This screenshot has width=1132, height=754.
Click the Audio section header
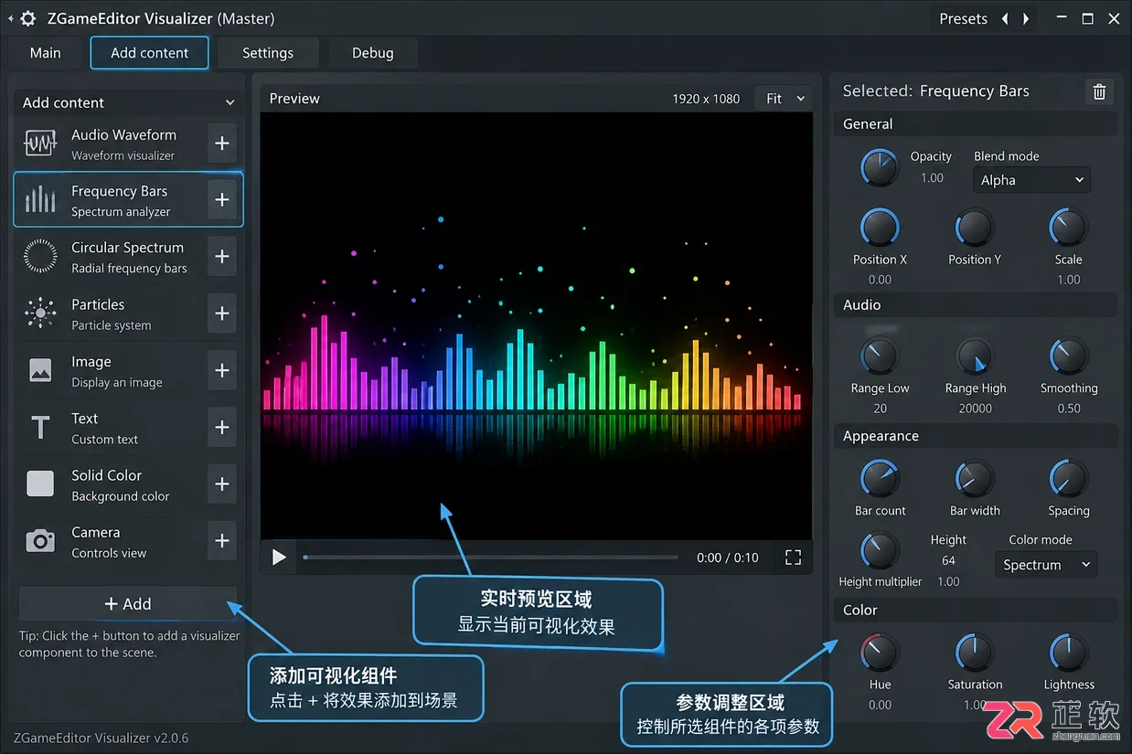click(976, 305)
